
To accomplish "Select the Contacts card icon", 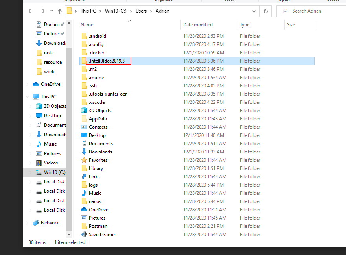I will [84, 127].
